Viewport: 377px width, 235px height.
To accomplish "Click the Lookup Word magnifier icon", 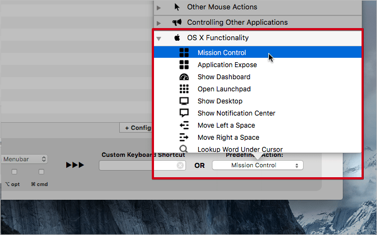I will click(184, 149).
